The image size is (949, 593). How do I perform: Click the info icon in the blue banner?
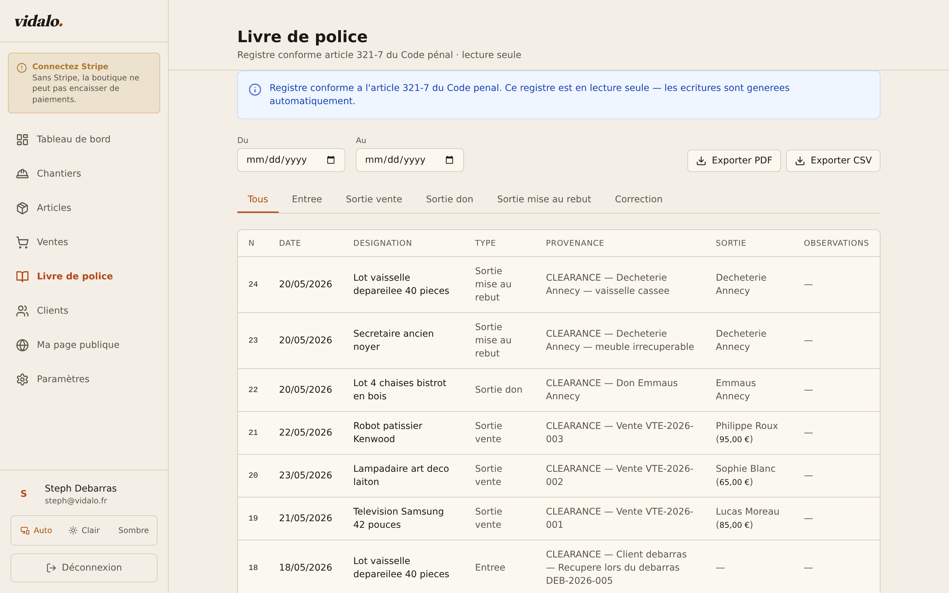[x=255, y=89]
